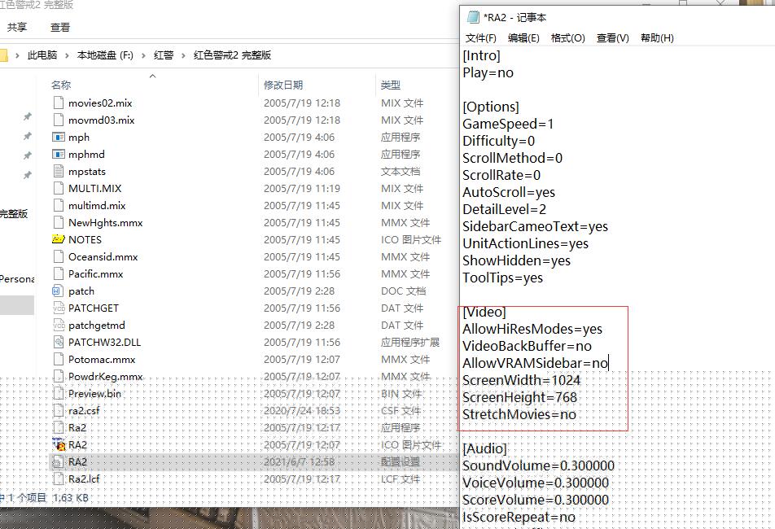
Task: Click the StretchMovies=no line in Notepad
Action: coord(519,414)
